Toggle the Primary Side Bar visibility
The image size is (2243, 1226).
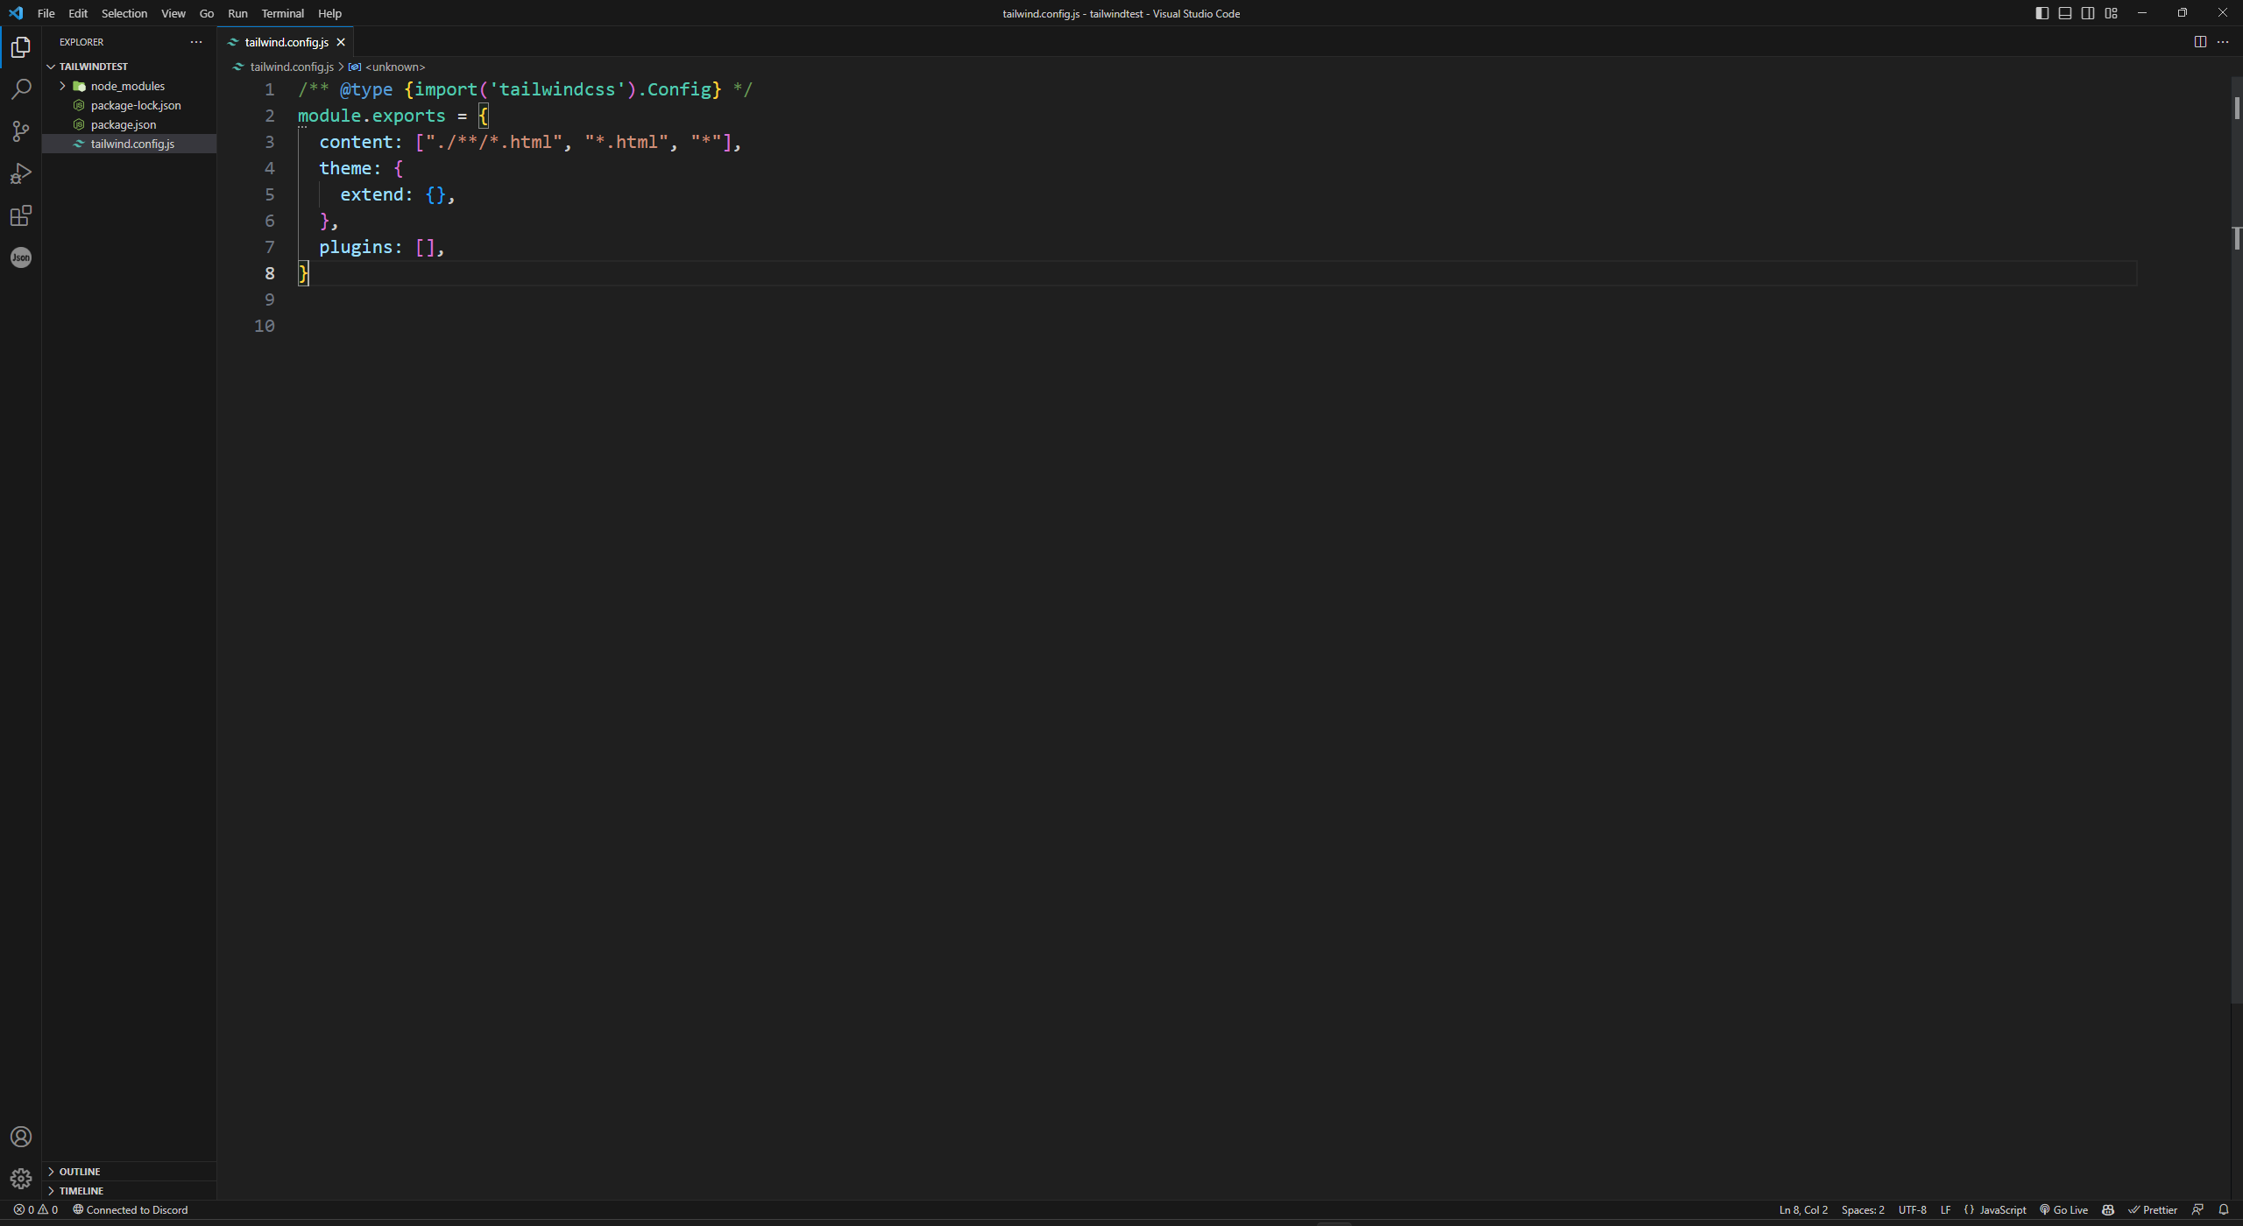pyautogui.click(x=2041, y=12)
